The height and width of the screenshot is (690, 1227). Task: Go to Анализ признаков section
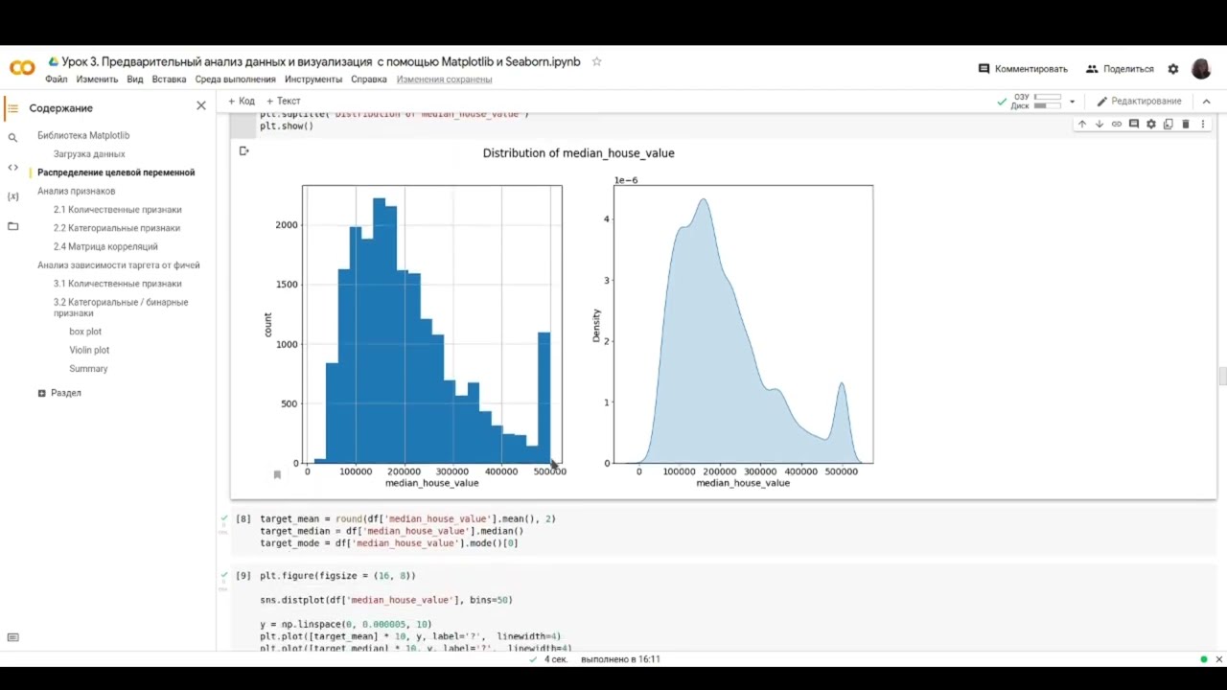77,192
